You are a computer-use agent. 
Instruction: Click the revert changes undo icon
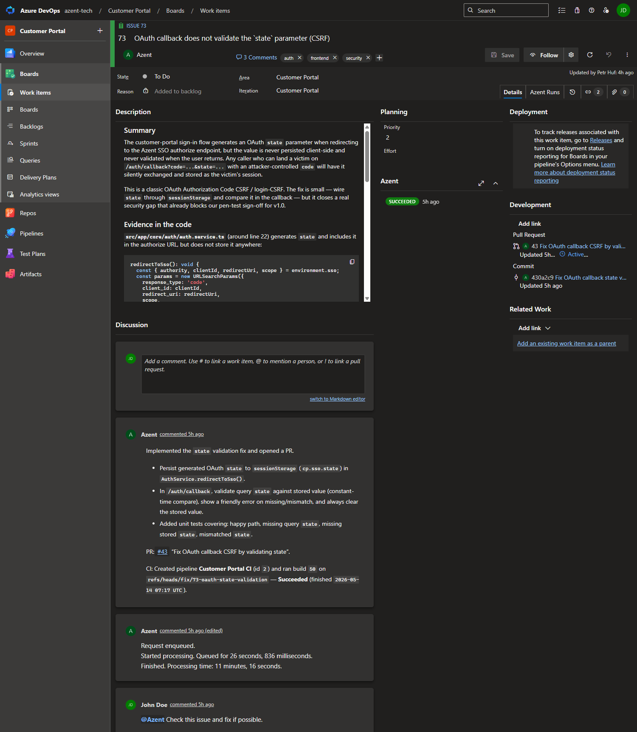[x=609, y=55]
